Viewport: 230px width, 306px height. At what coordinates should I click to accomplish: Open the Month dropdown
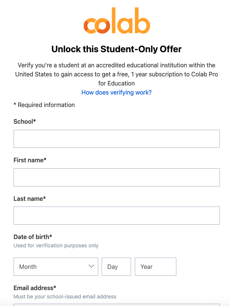tap(56, 267)
